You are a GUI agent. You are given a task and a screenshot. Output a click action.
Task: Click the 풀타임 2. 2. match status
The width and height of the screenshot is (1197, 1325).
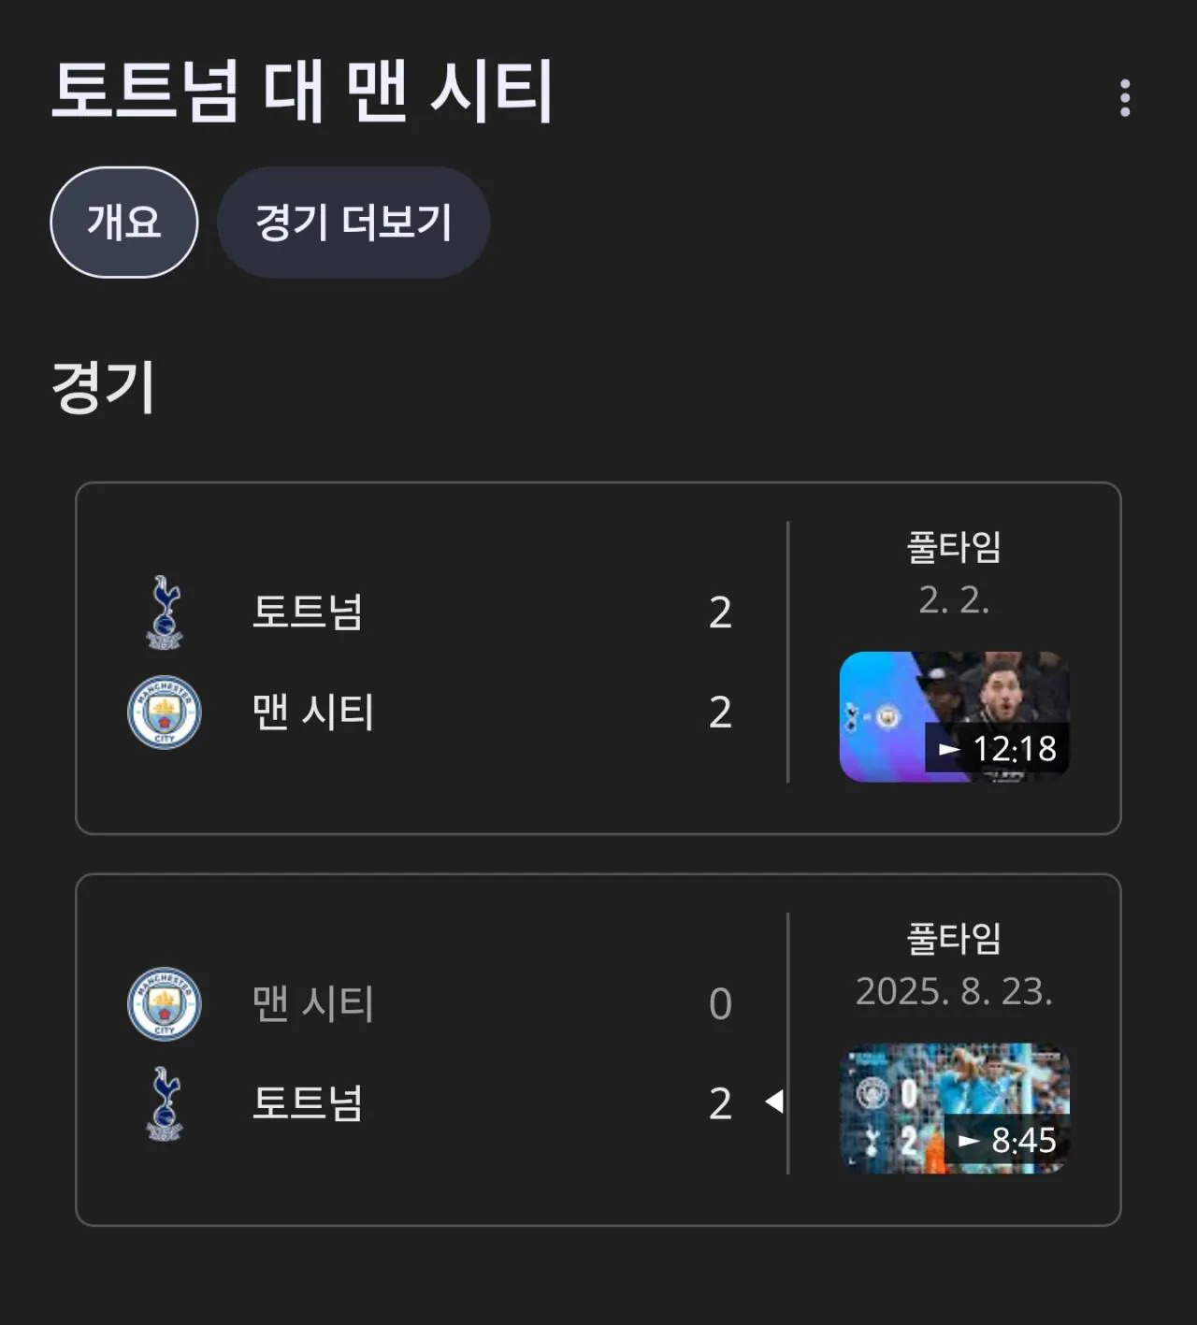(x=954, y=572)
